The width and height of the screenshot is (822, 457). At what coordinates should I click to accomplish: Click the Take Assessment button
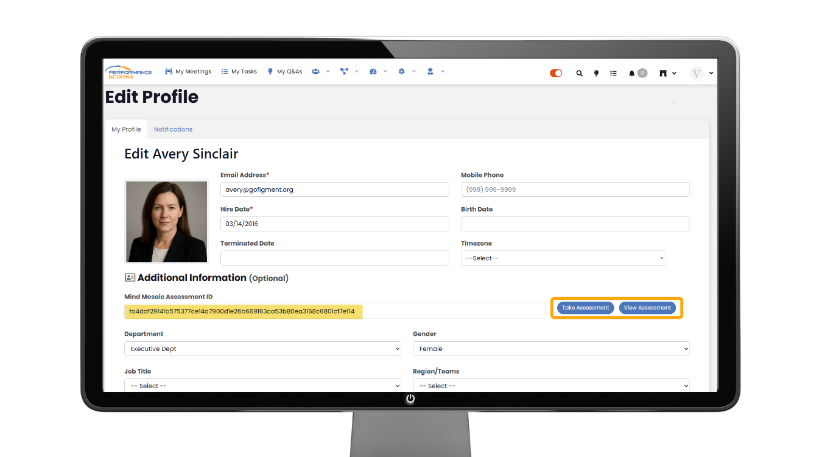tap(585, 308)
